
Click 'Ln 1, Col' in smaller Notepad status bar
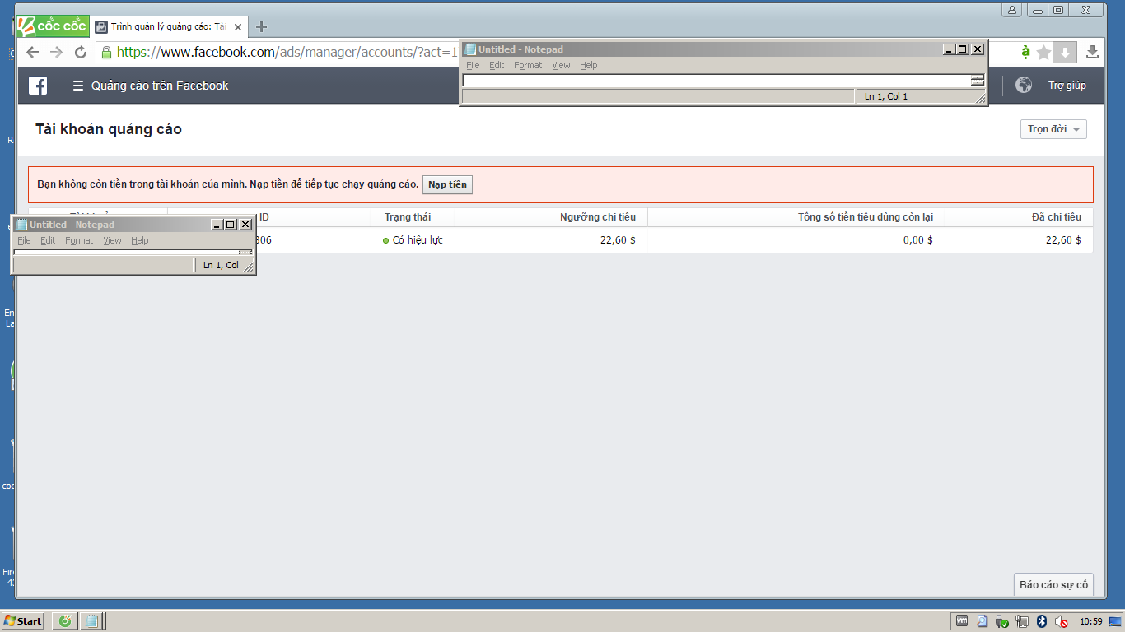[x=221, y=265]
